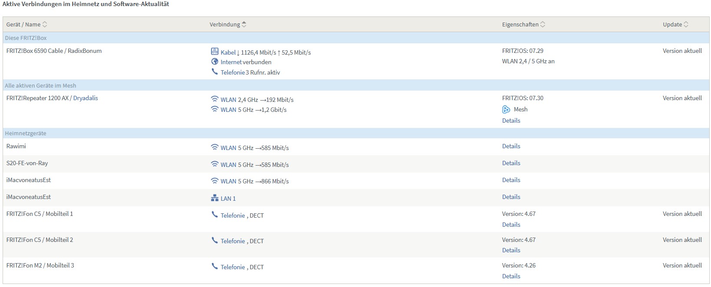Open the LAN 1 connection link
The height and width of the screenshot is (287, 711).
coord(228,199)
